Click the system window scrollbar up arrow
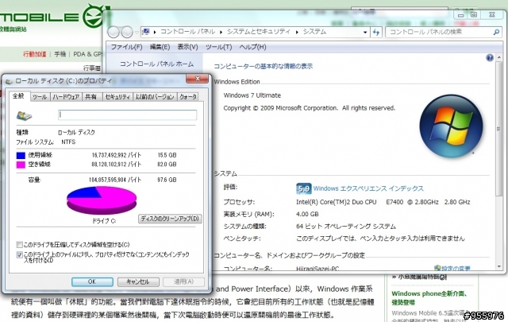The image size is (508, 322). [x=499, y=57]
